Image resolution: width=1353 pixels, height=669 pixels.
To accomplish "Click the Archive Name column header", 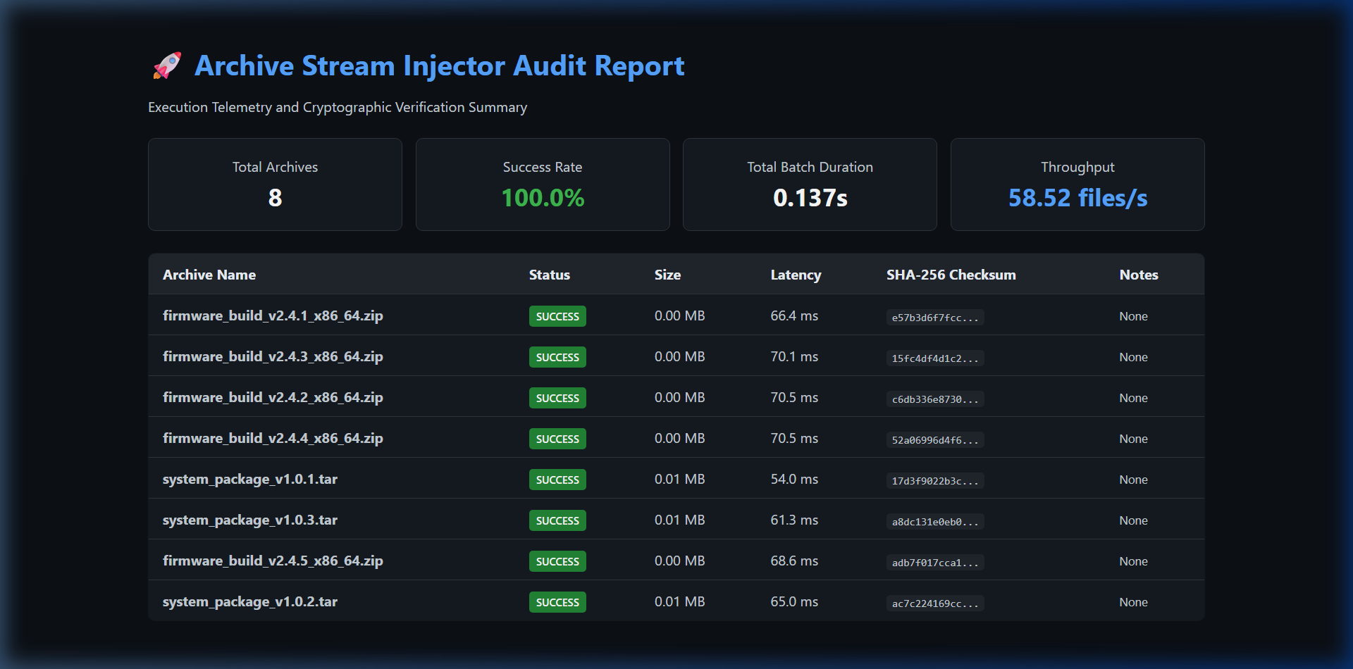I will (209, 275).
